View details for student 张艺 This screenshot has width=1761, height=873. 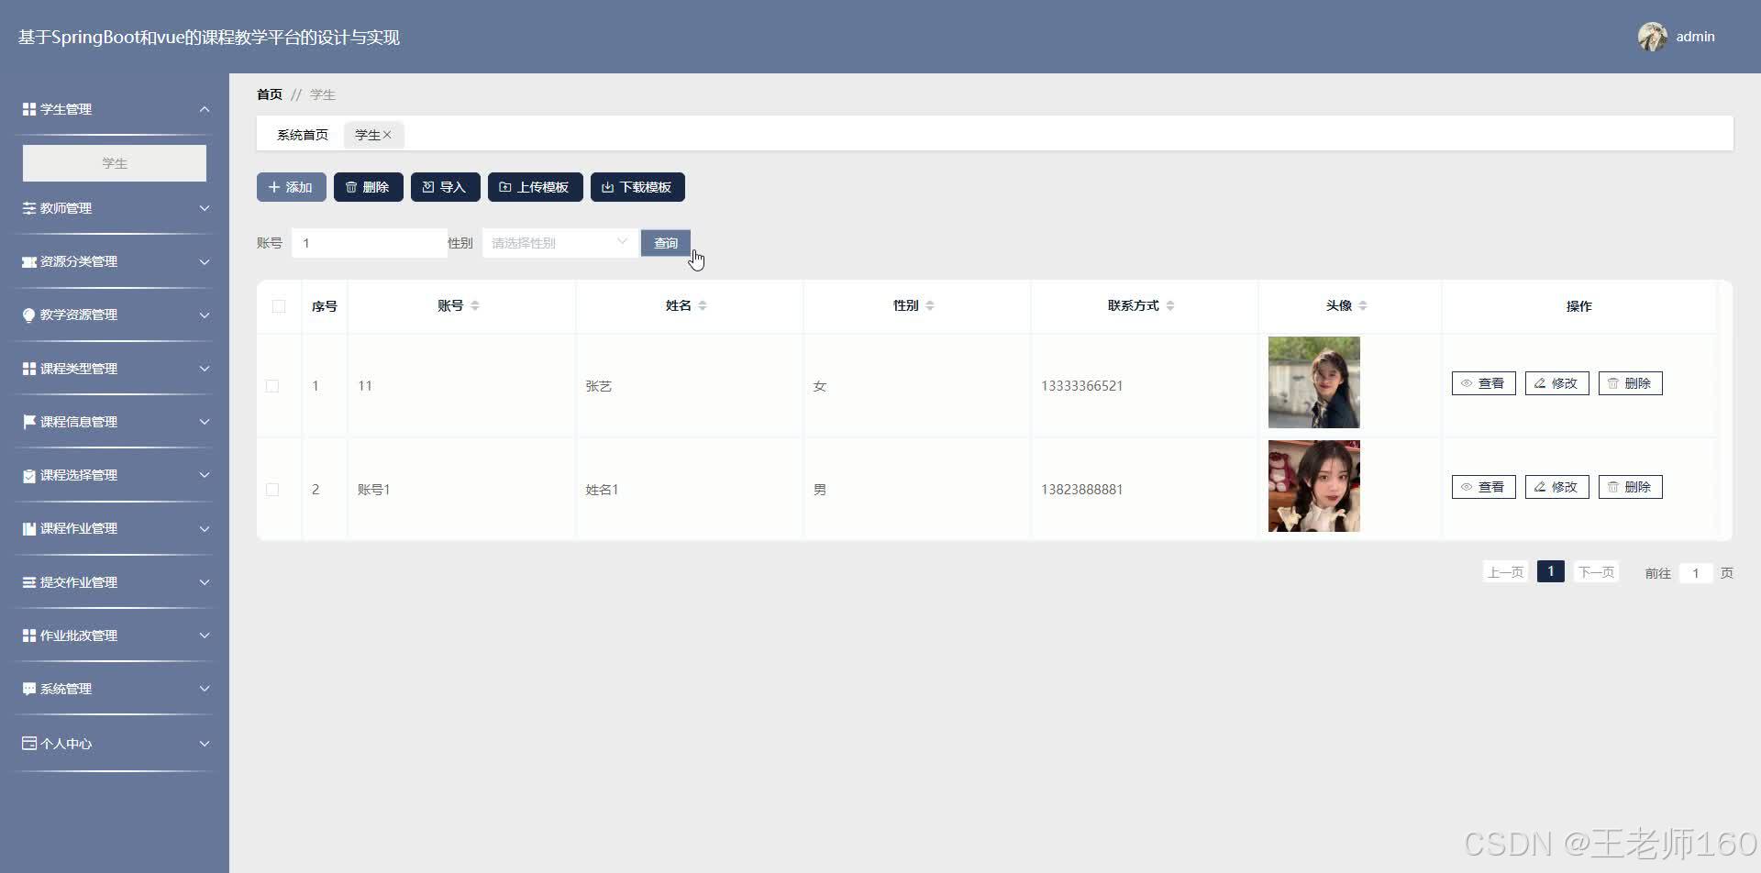point(1484,383)
